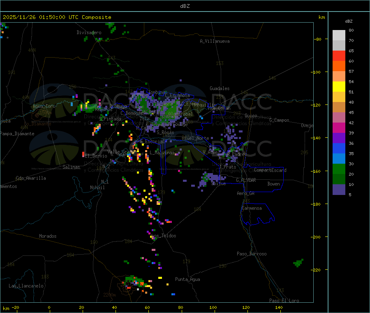Click the 'Morados' map label
Image resolution: width=370 pixels, height=313 pixels.
48,236
